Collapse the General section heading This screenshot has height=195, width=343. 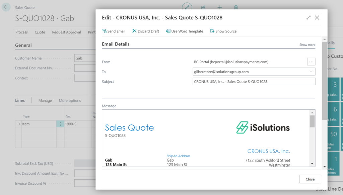tap(23, 45)
